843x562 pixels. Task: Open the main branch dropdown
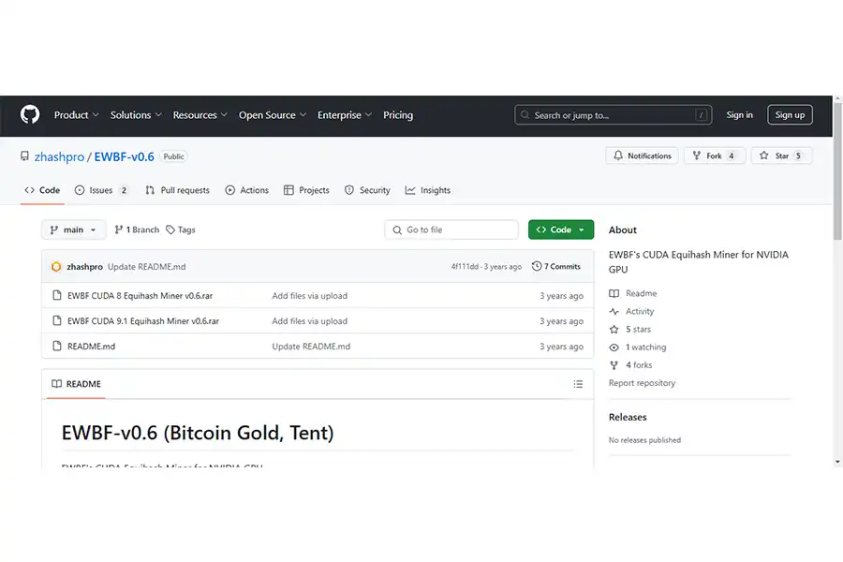(x=74, y=229)
